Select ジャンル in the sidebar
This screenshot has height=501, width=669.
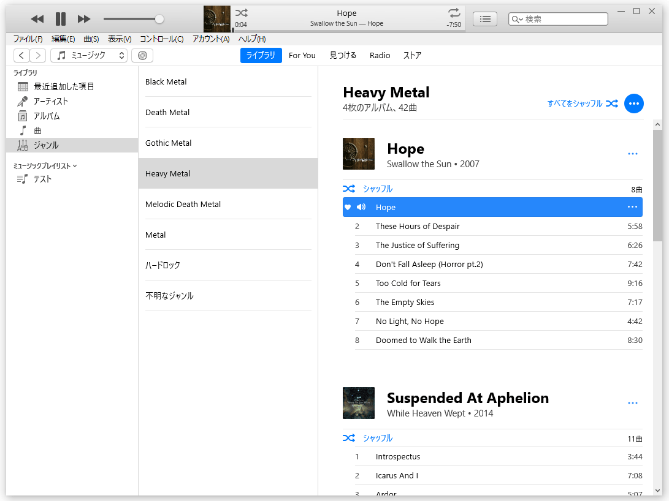[x=72, y=145]
